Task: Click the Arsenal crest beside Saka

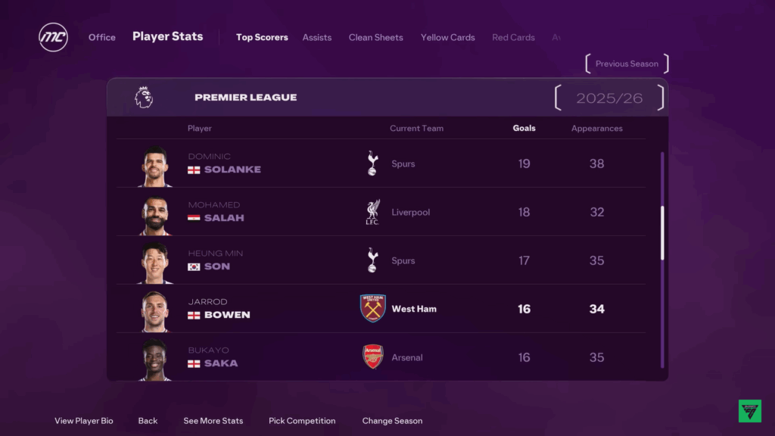Action: point(372,357)
